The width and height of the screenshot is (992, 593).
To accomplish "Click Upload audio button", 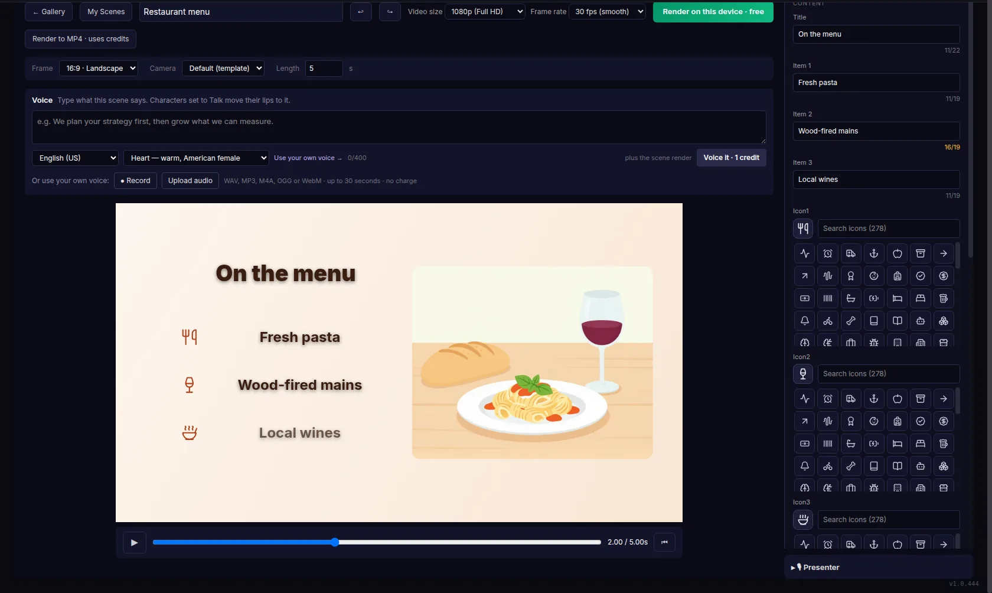I will 190,181.
